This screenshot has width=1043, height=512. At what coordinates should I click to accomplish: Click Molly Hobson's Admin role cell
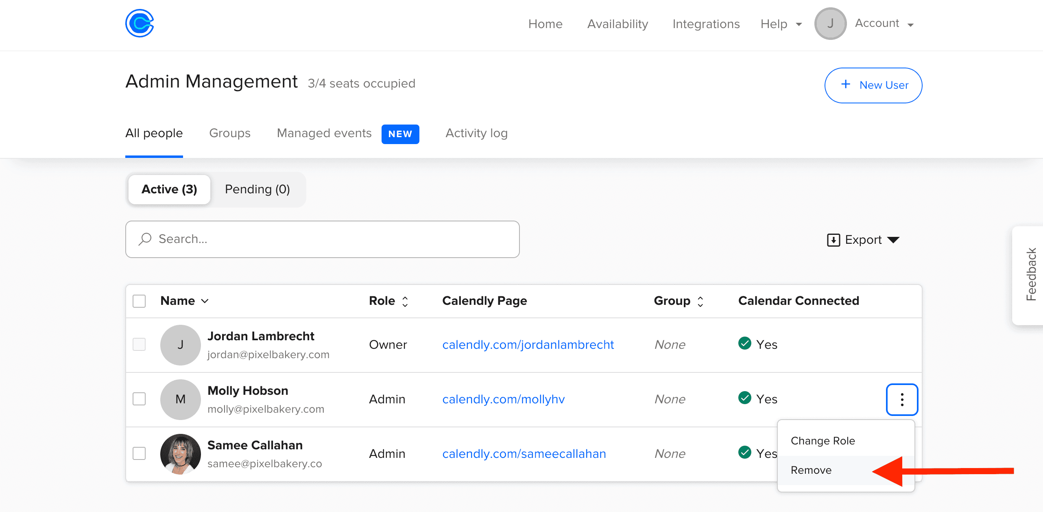[x=387, y=399]
